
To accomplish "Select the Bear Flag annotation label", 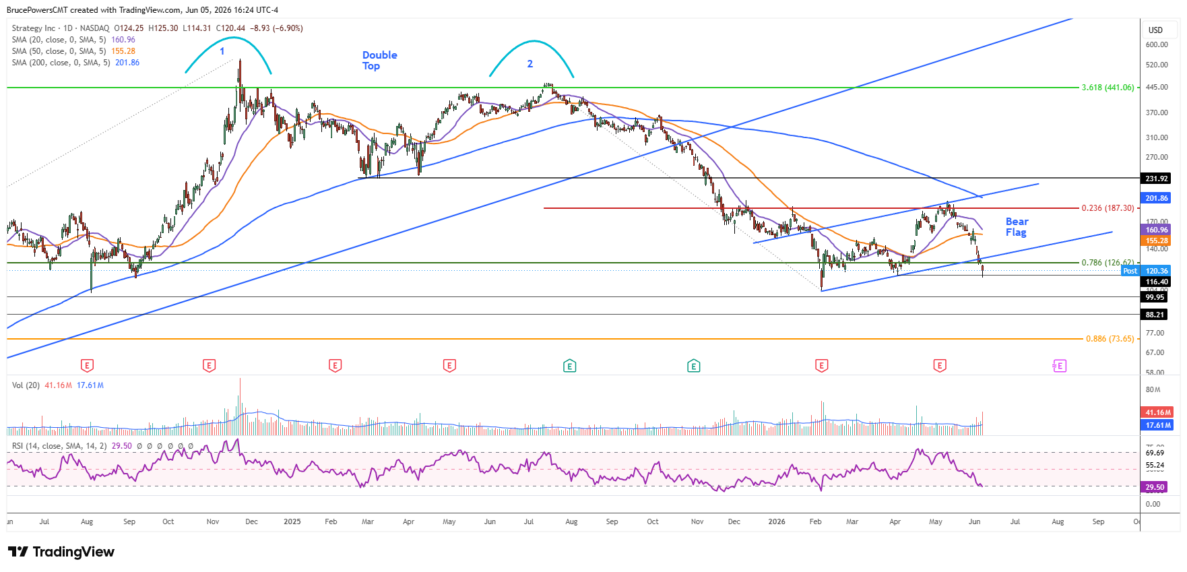I will (x=1017, y=227).
